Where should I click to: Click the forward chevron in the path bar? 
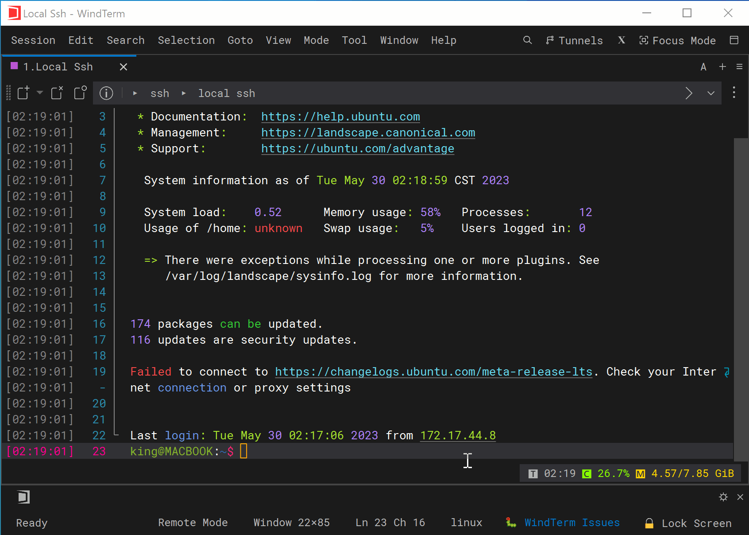pyautogui.click(x=689, y=93)
